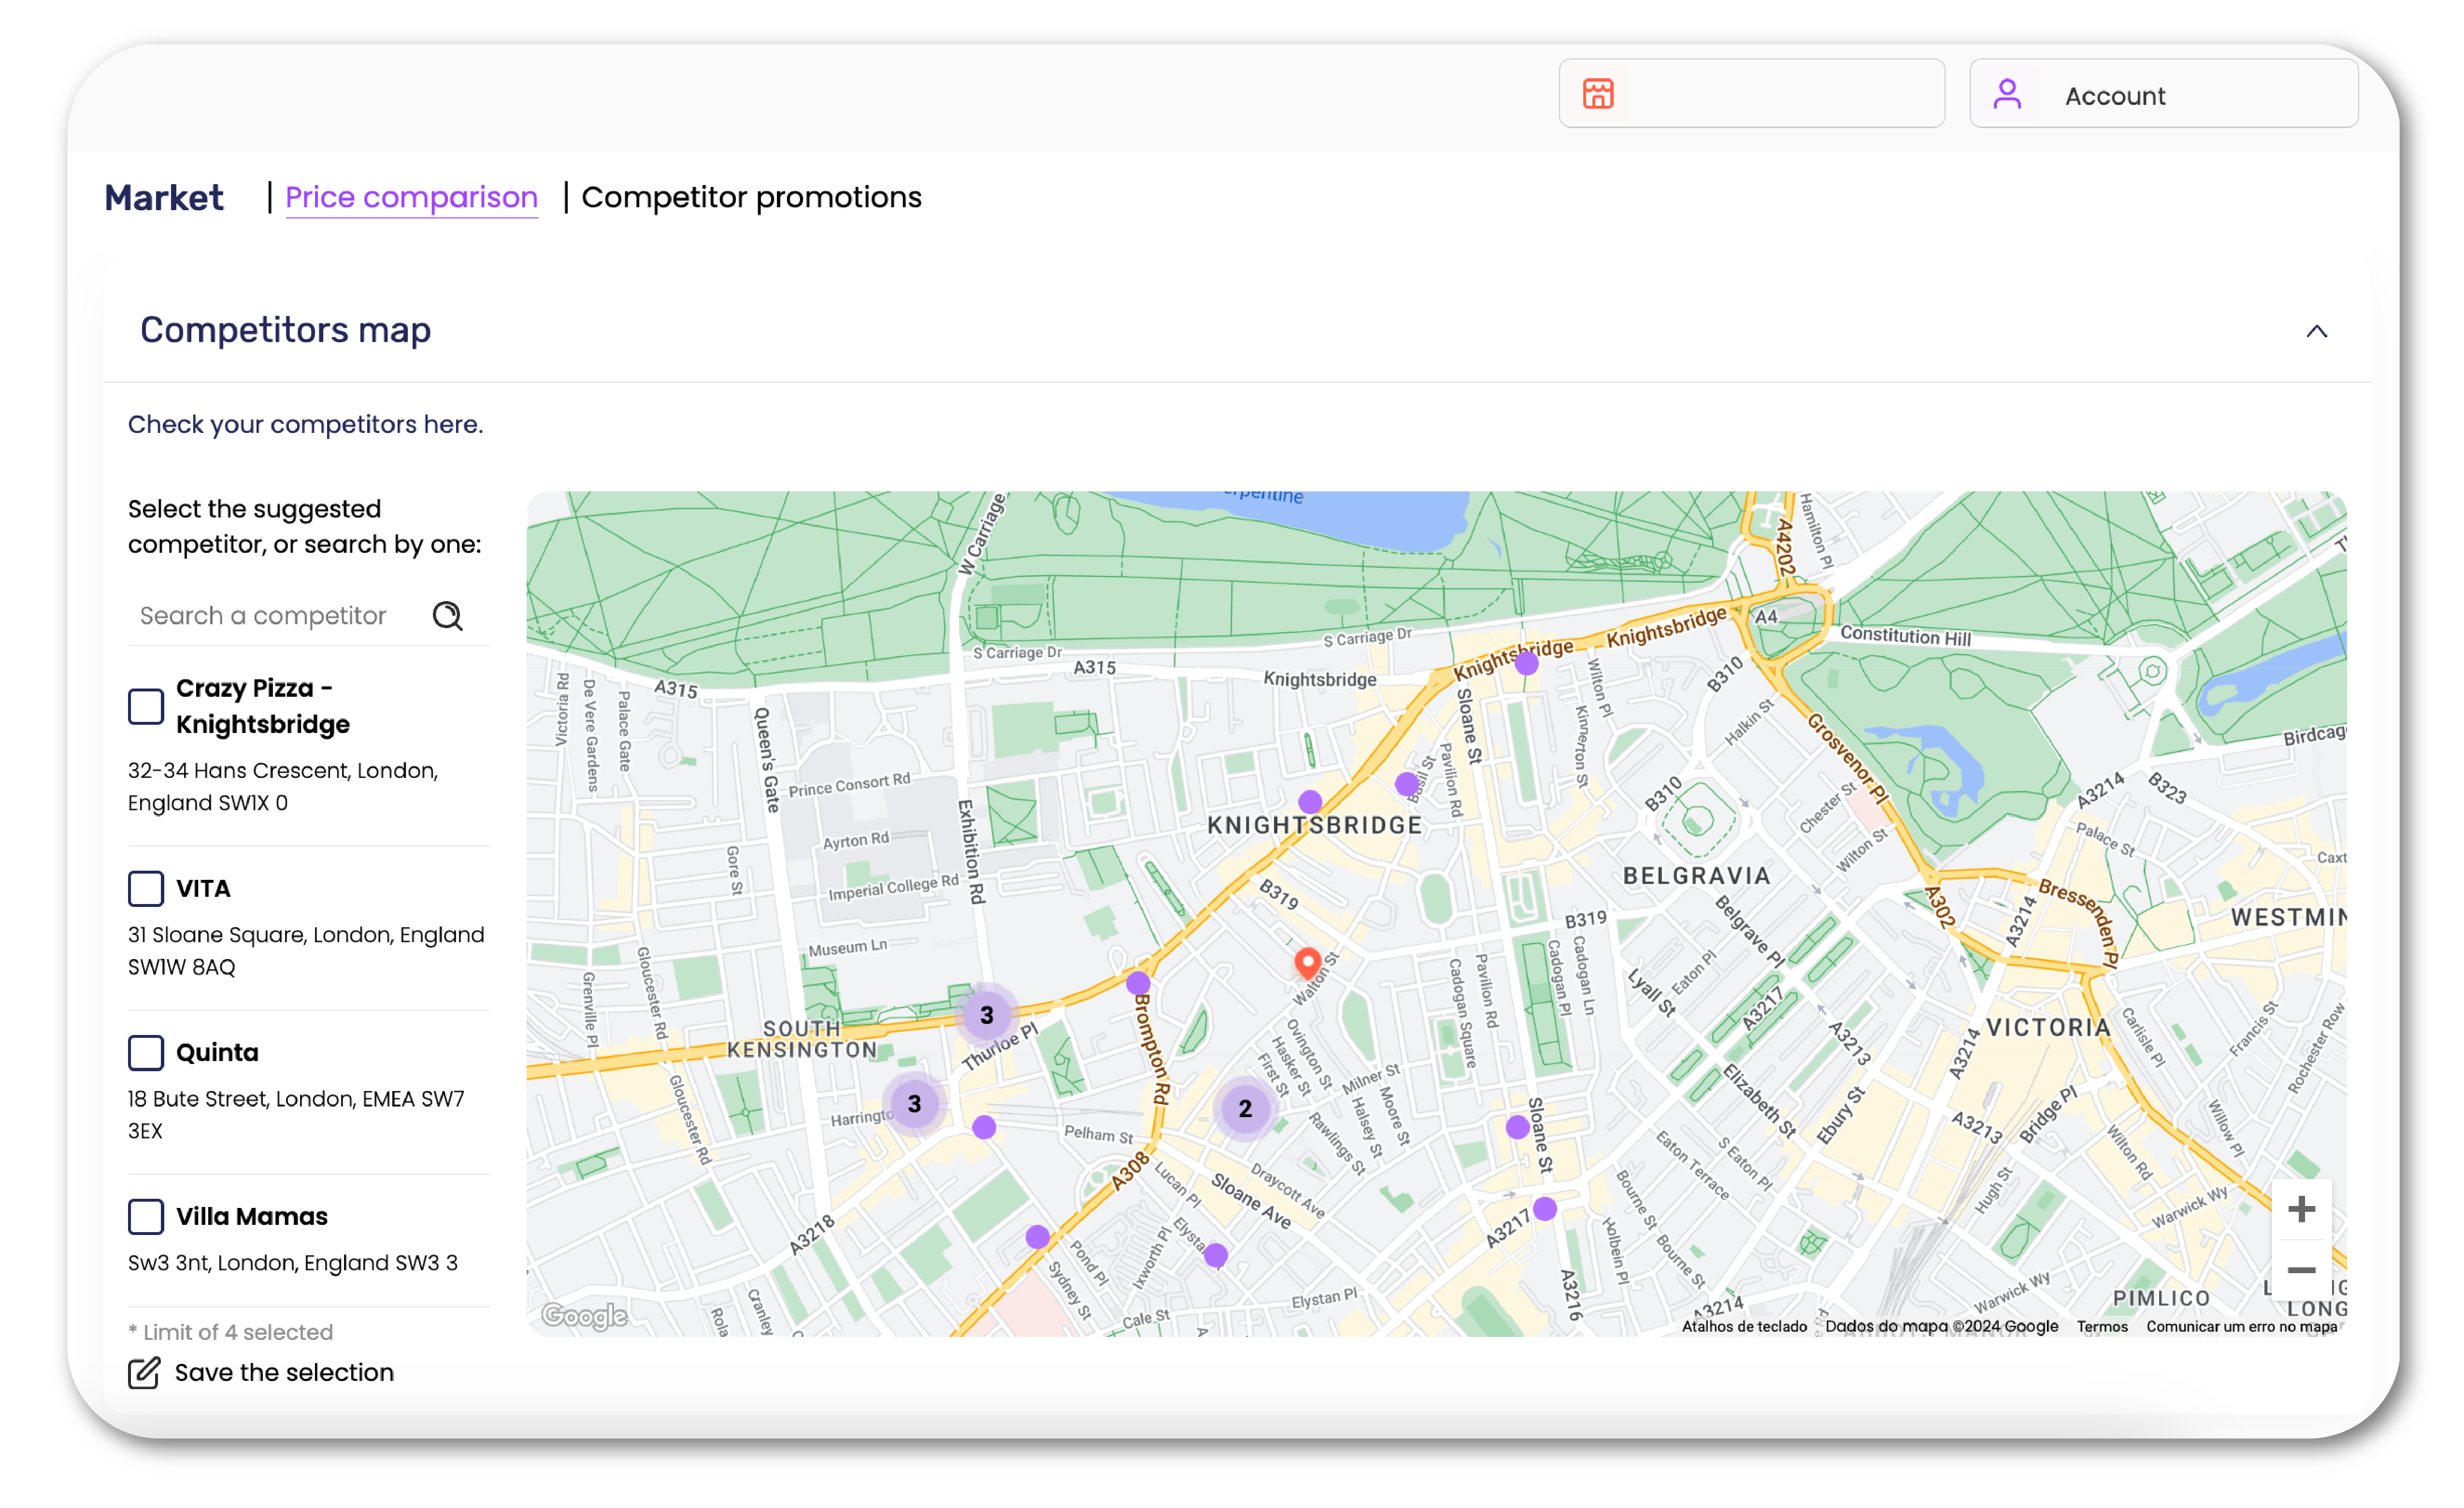Open the cluster of 3 near South Kensington
The image size is (2464, 1508).
[x=986, y=1015]
